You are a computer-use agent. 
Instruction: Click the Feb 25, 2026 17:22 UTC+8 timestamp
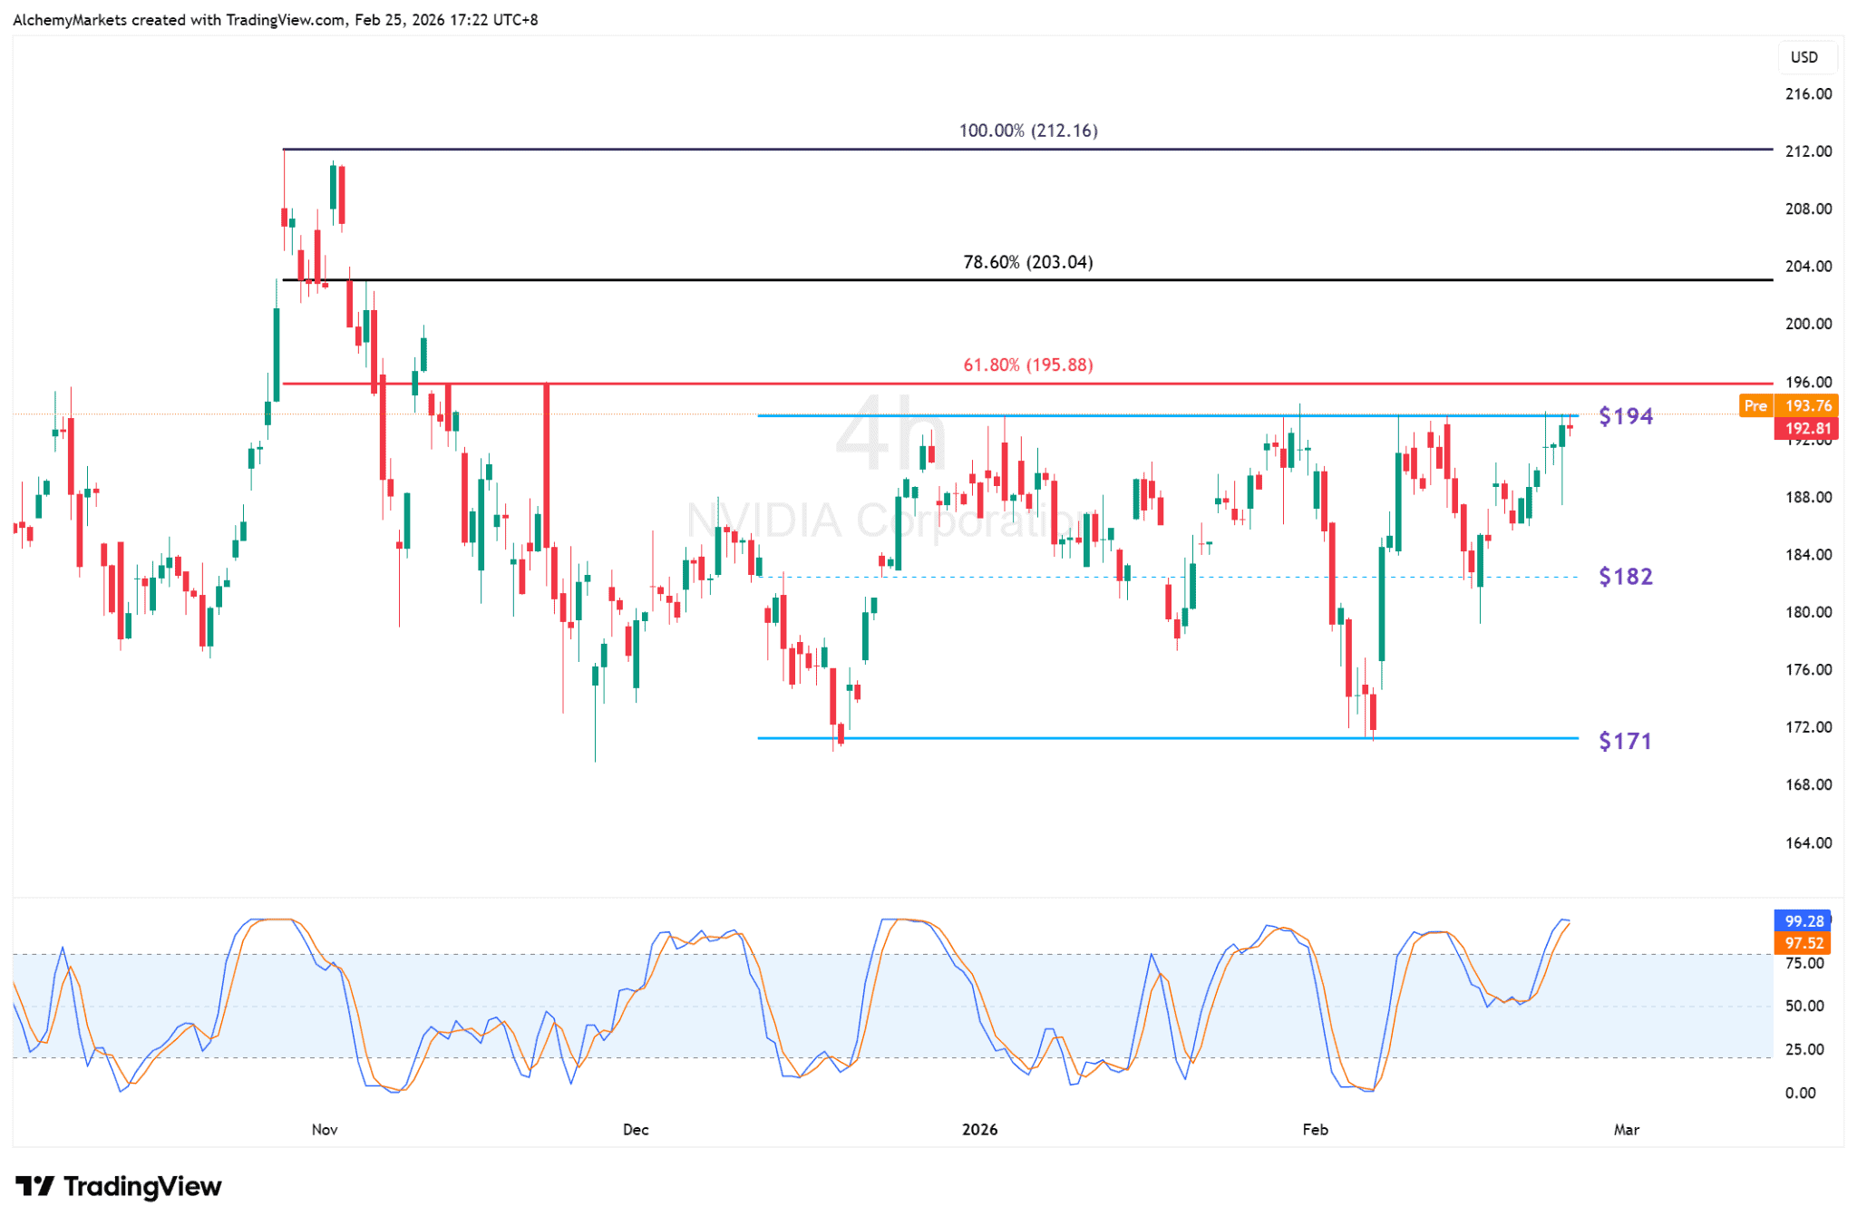pos(446,20)
